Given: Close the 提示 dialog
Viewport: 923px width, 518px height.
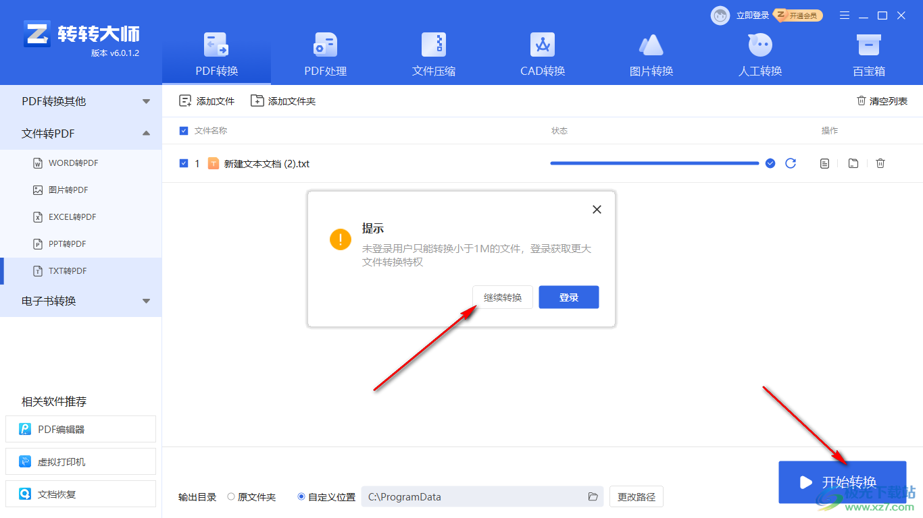Looking at the screenshot, I should point(597,210).
